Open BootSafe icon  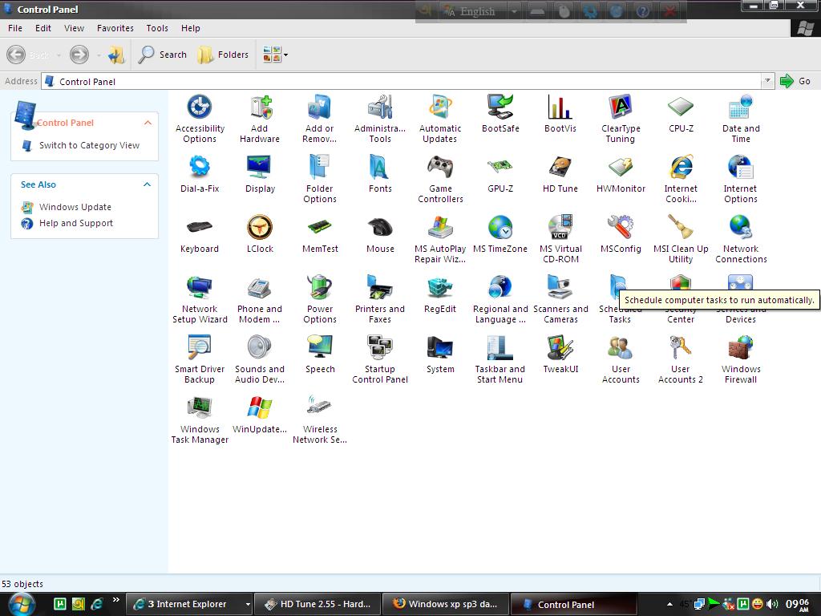[500, 107]
